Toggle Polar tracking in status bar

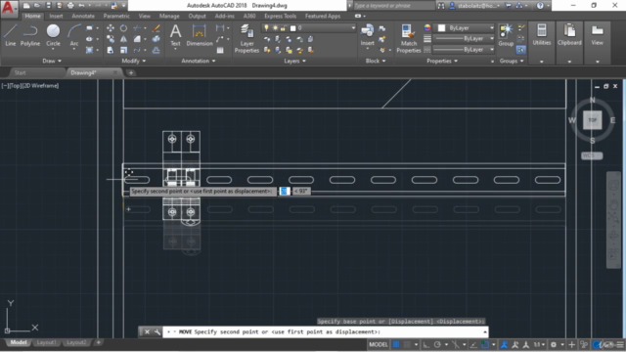[x=437, y=344]
